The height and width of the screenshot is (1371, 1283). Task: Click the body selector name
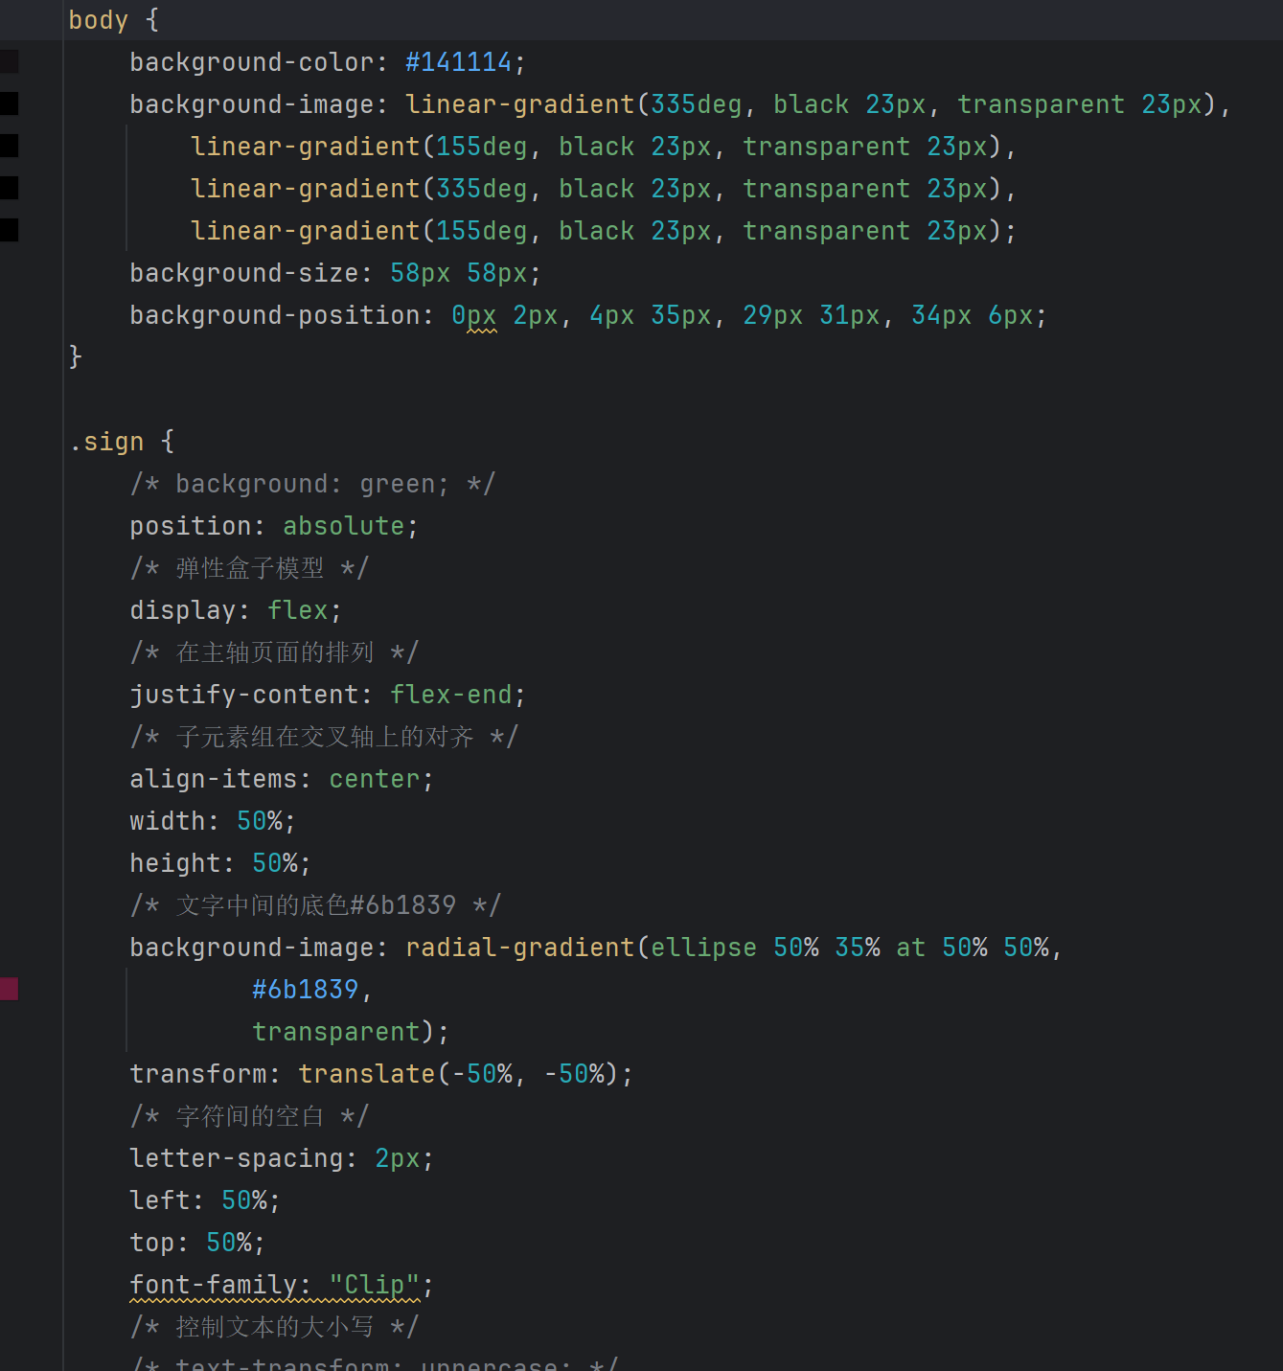[x=98, y=20]
